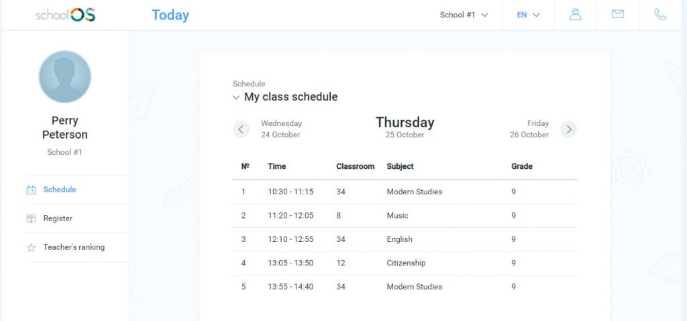Open the mail envelope icon

(618, 14)
